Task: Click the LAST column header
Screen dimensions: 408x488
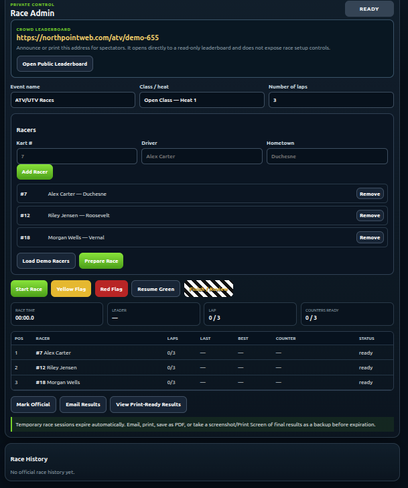Action: click(205, 339)
